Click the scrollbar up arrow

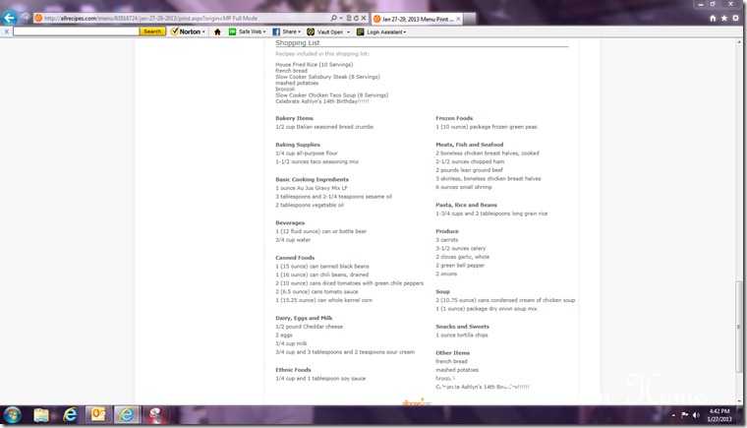point(739,42)
